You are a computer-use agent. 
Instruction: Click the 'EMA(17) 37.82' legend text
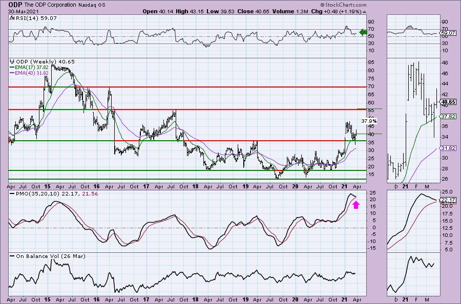click(x=32, y=68)
